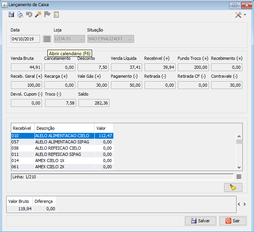Open the calendar picker next to Data
254x232 pixels.
[47, 39]
